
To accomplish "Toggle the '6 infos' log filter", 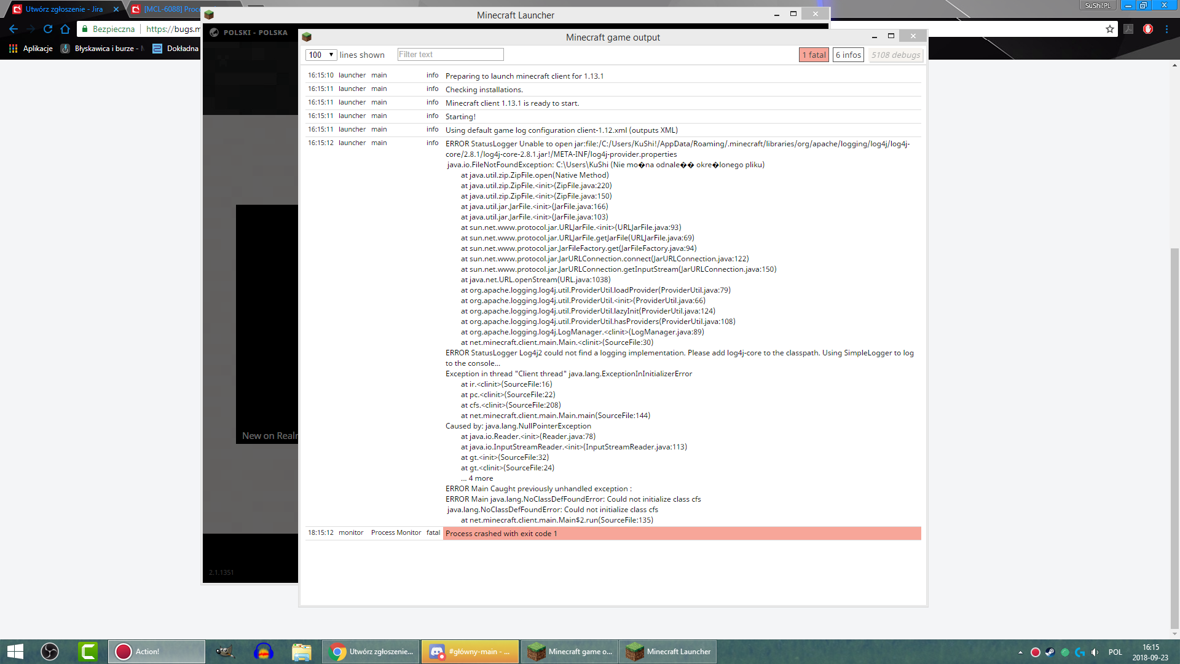I will coord(848,55).
